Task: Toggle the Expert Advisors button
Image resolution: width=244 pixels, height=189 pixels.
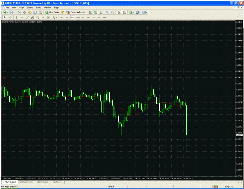Action: pos(76,12)
